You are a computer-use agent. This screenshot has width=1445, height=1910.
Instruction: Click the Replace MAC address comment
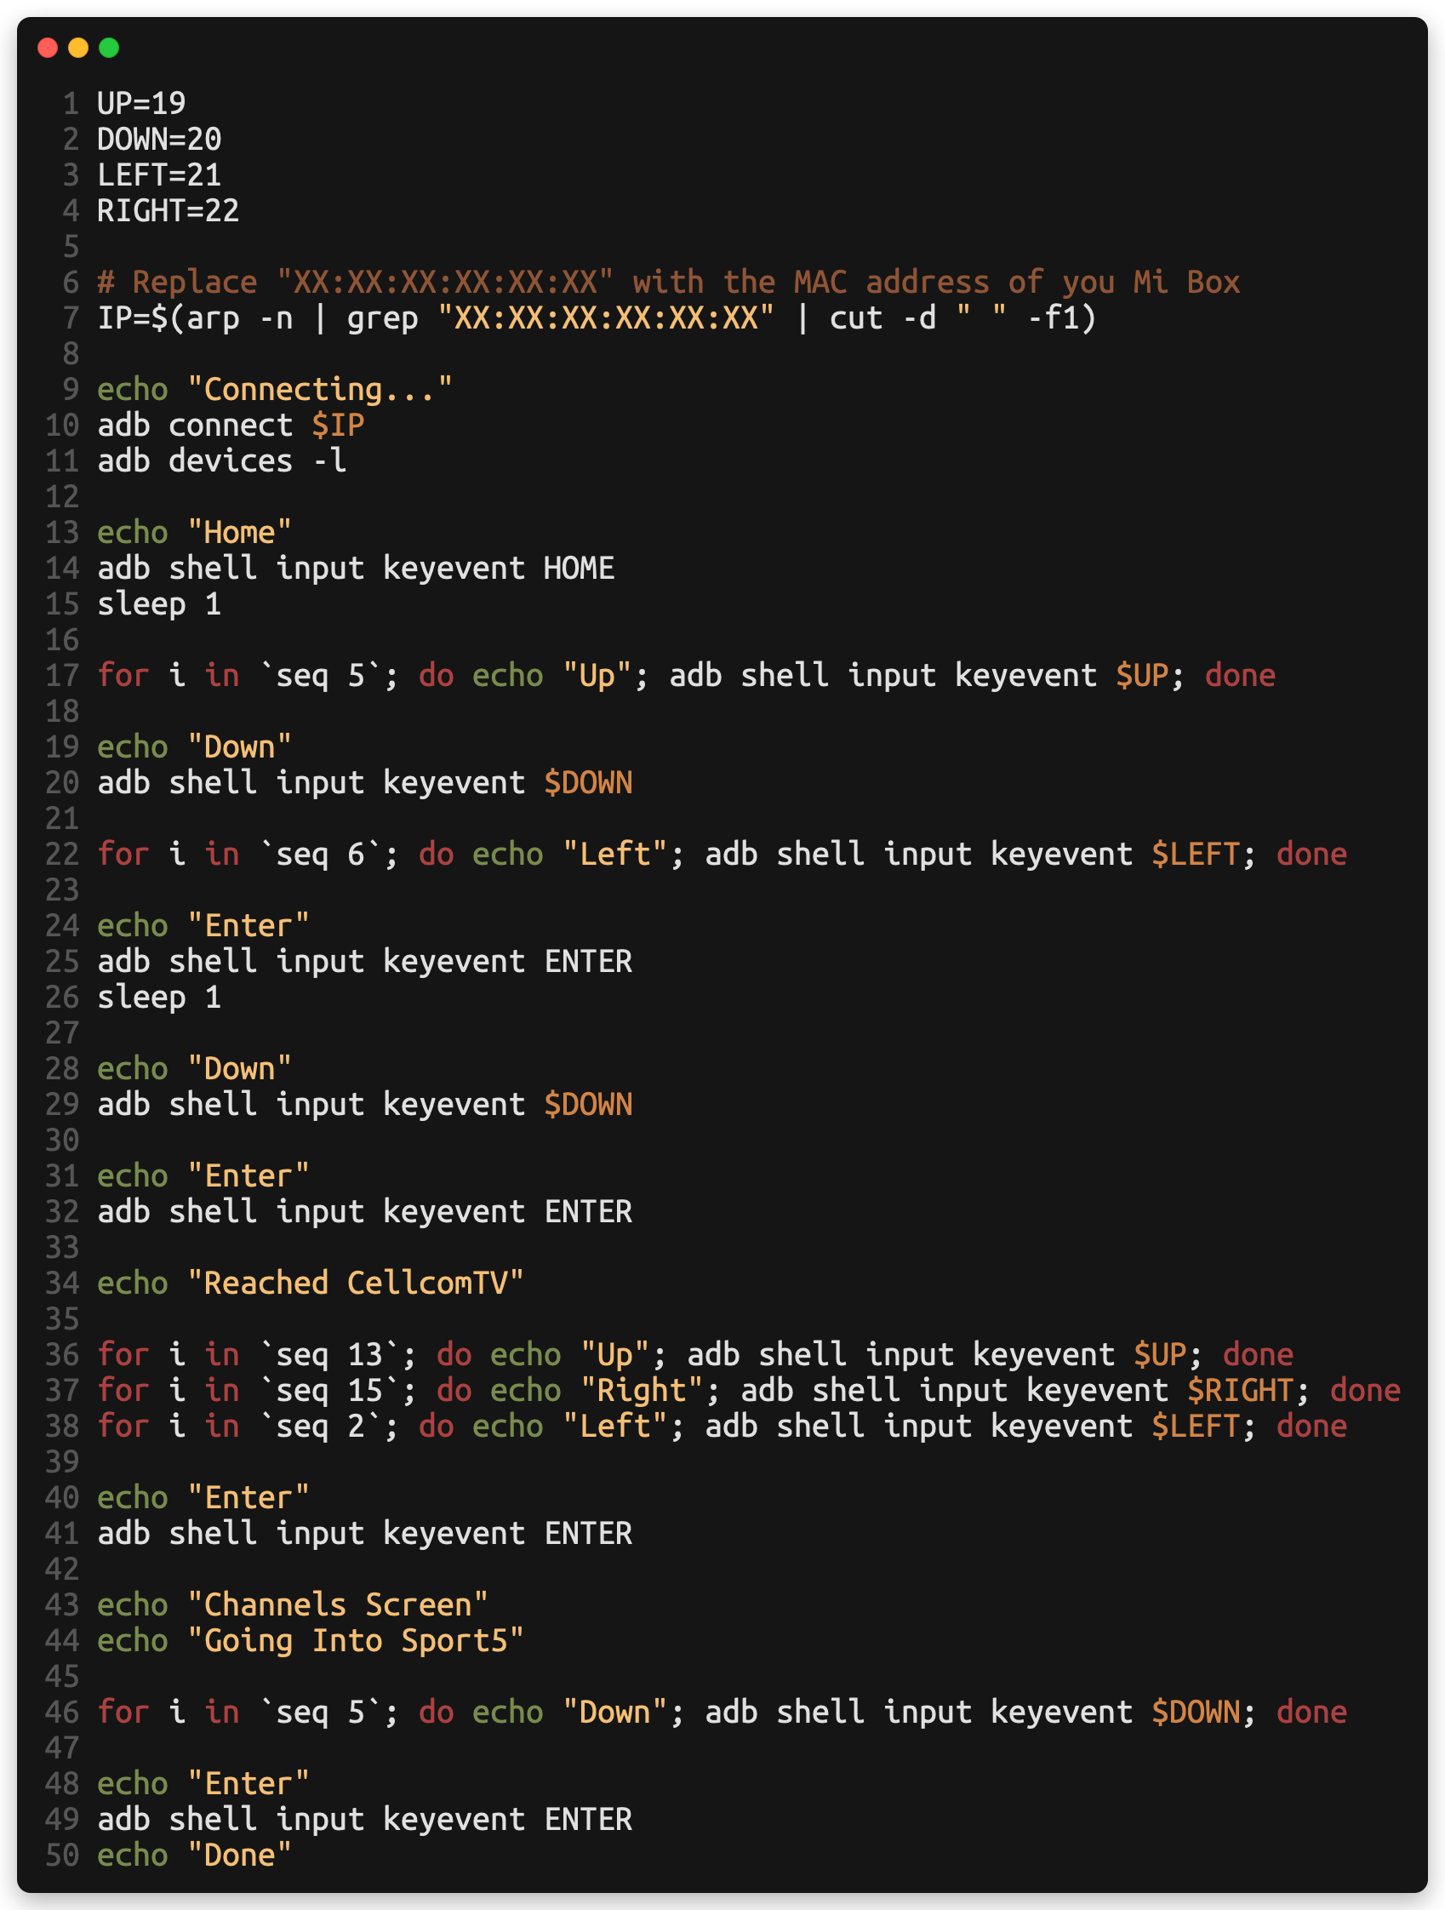click(669, 283)
